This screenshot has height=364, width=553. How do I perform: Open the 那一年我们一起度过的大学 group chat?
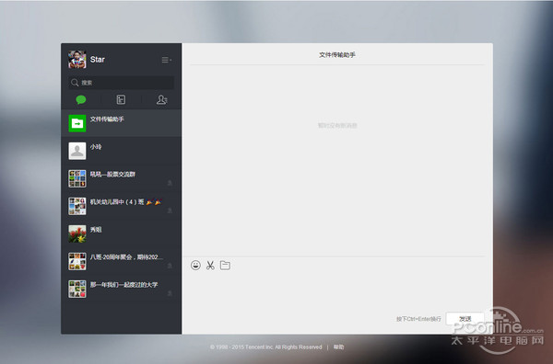pyautogui.click(x=122, y=289)
